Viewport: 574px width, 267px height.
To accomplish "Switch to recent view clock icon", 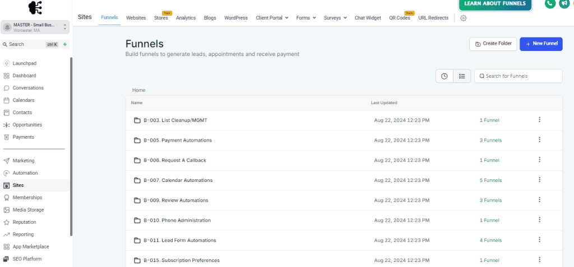I will (445, 76).
